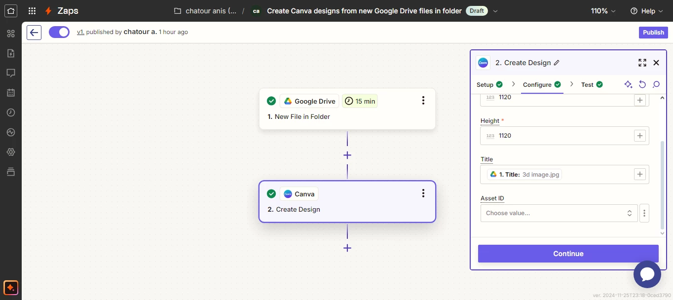Click the undo refresh icon in panel
The width and height of the screenshot is (673, 300).
click(x=642, y=84)
